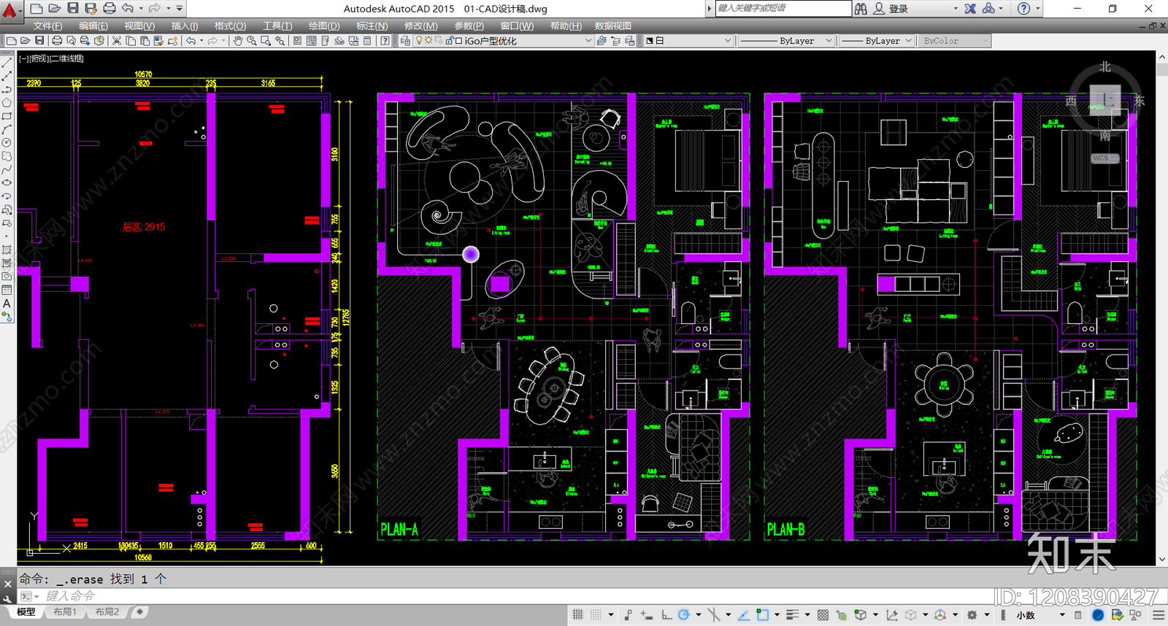This screenshot has width=1168, height=626.
Task: Click the Save icon in quick access toolbar
Action: click(x=73, y=8)
